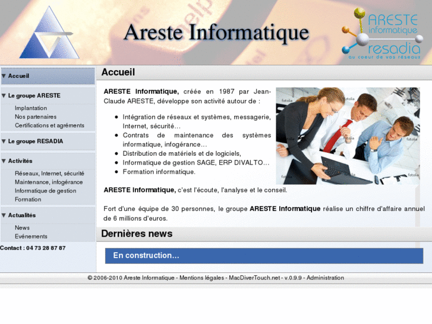The image size is (432, 324).
Task: Open Informatique de gestion link
Action: click(46, 191)
